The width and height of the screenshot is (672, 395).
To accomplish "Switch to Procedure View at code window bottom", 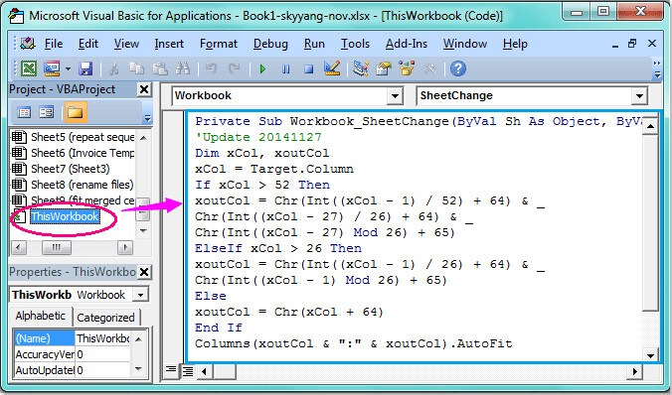I will coord(171,370).
